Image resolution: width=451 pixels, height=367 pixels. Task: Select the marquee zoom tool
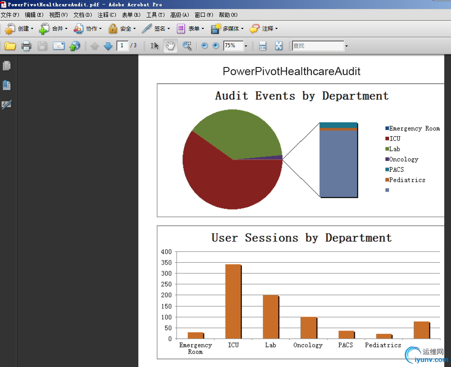187,46
